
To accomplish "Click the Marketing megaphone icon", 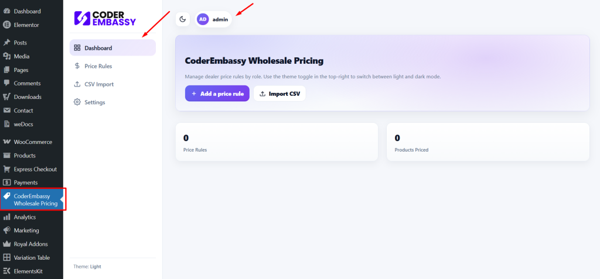I will [x=7, y=230].
